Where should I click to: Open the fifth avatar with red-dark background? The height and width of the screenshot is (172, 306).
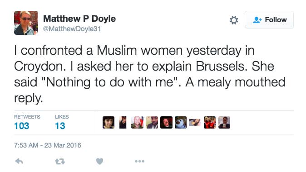166,122
